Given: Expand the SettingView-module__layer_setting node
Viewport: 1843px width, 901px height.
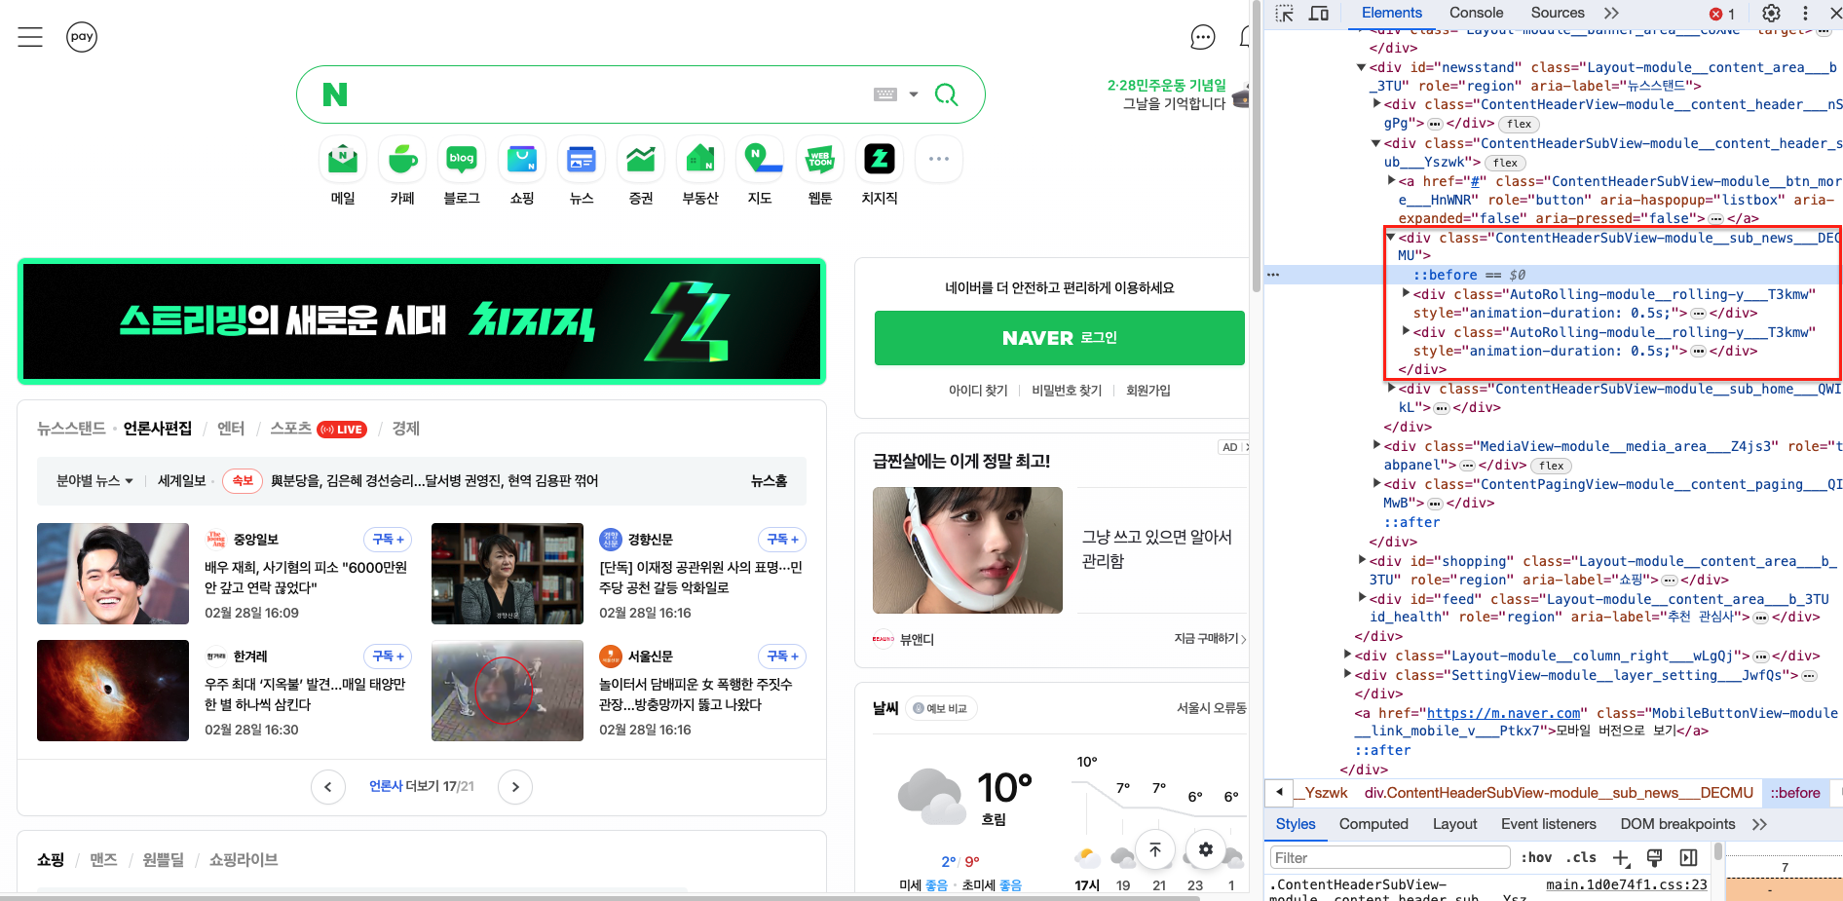Looking at the screenshot, I should coord(1346,674).
